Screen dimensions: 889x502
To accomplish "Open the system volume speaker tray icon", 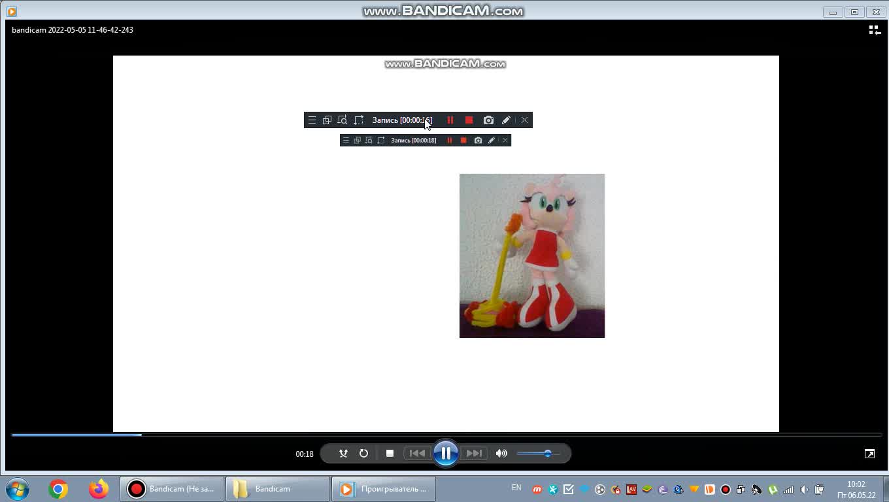I will click(804, 490).
